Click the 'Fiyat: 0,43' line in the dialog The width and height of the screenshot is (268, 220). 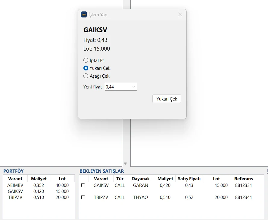(x=95, y=40)
